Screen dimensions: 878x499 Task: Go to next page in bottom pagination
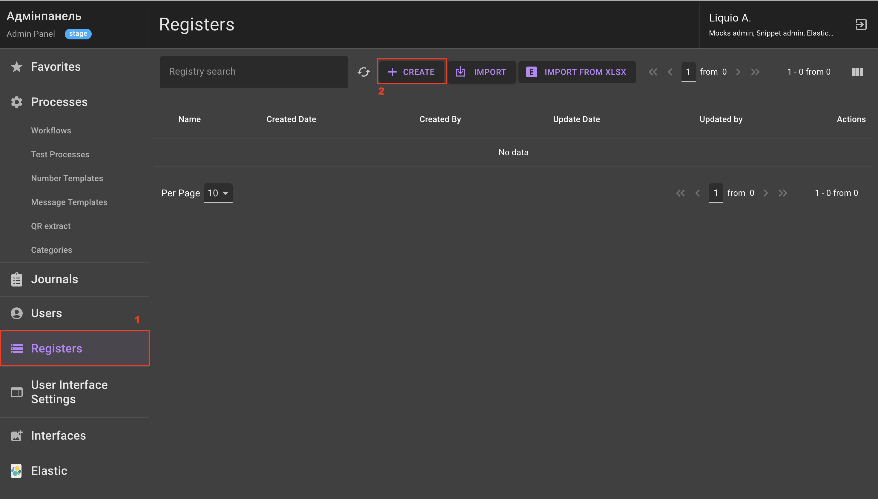pos(765,193)
